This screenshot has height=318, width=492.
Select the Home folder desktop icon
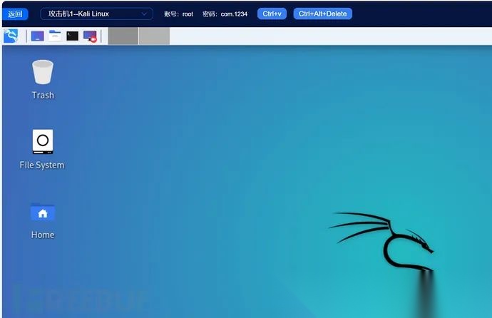[x=43, y=212]
